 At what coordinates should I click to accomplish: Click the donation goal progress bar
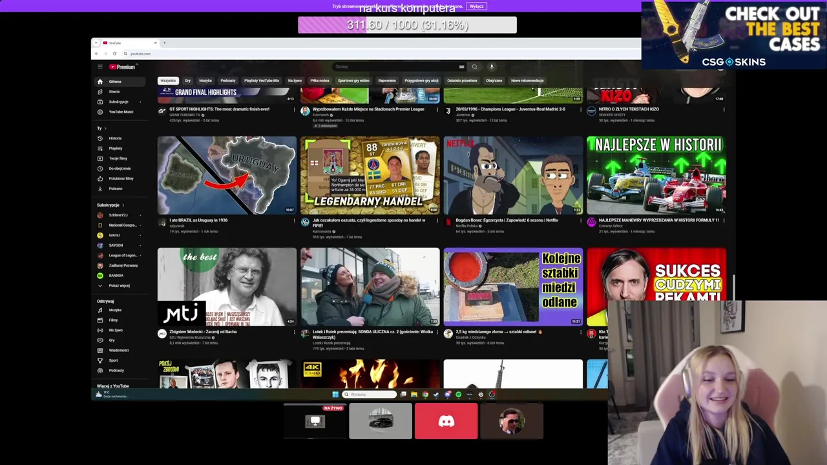[x=407, y=25]
